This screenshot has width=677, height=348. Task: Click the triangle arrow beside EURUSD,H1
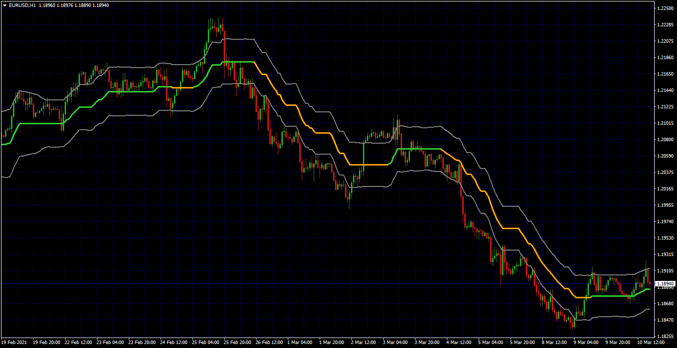point(4,5)
